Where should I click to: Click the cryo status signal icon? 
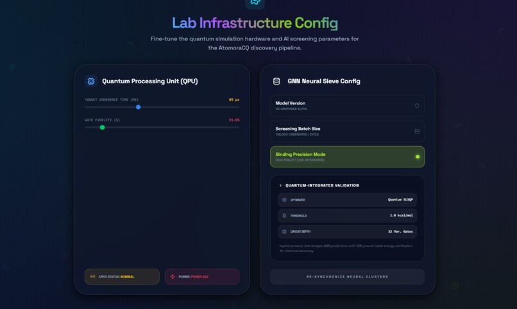[x=92, y=276]
